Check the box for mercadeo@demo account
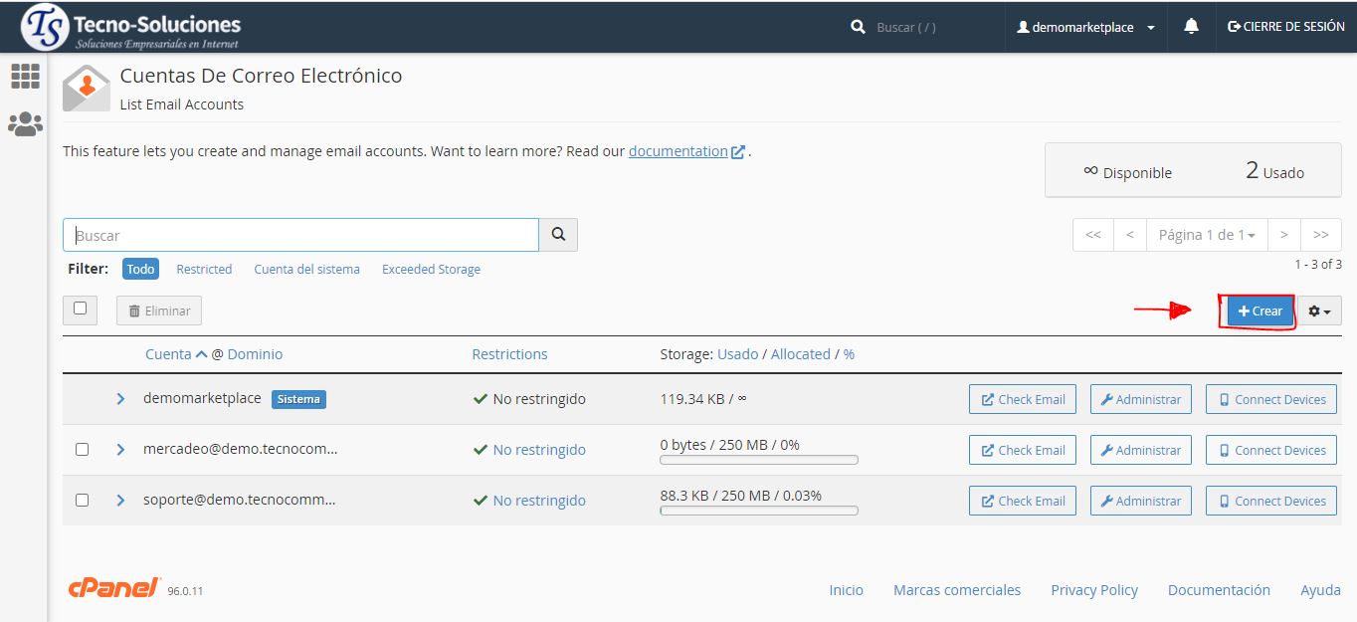This screenshot has height=622, width=1357. tap(83, 450)
